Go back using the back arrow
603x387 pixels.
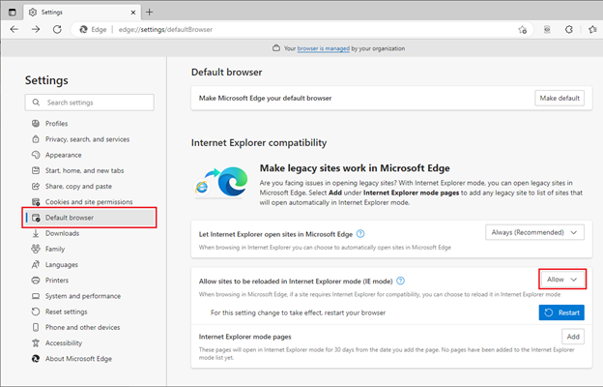[14, 29]
